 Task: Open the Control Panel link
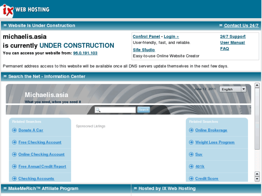(x=146, y=37)
